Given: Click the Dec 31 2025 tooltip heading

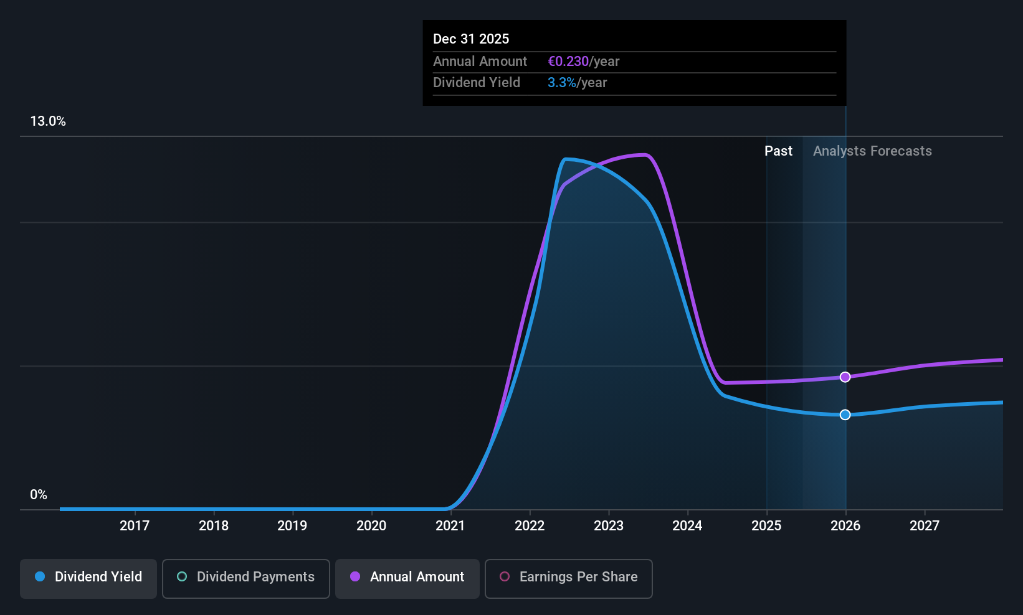Looking at the screenshot, I should coord(471,39).
